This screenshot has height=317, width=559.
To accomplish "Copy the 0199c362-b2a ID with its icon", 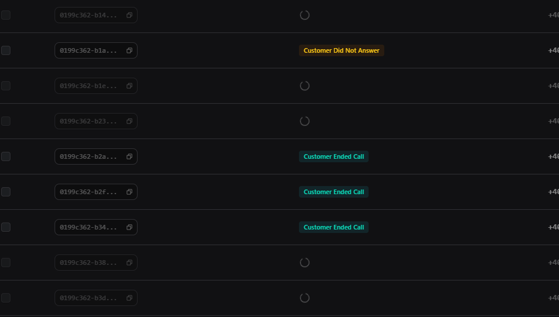I will pyautogui.click(x=129, y=156).
